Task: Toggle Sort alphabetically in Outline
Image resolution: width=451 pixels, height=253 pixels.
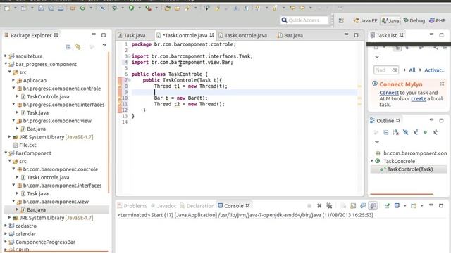Action: [x=396, y=132]
